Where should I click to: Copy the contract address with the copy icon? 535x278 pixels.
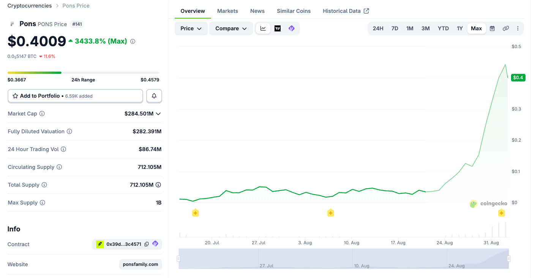pyautogui.click(x=147, y=244)
